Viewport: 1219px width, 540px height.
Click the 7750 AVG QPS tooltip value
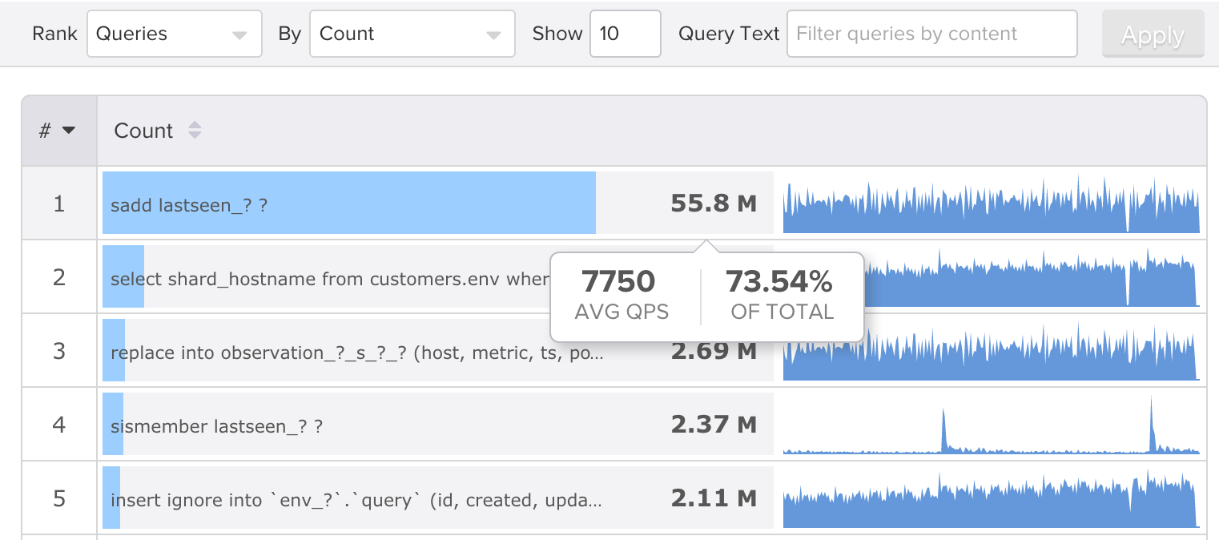tap(618, 282)
